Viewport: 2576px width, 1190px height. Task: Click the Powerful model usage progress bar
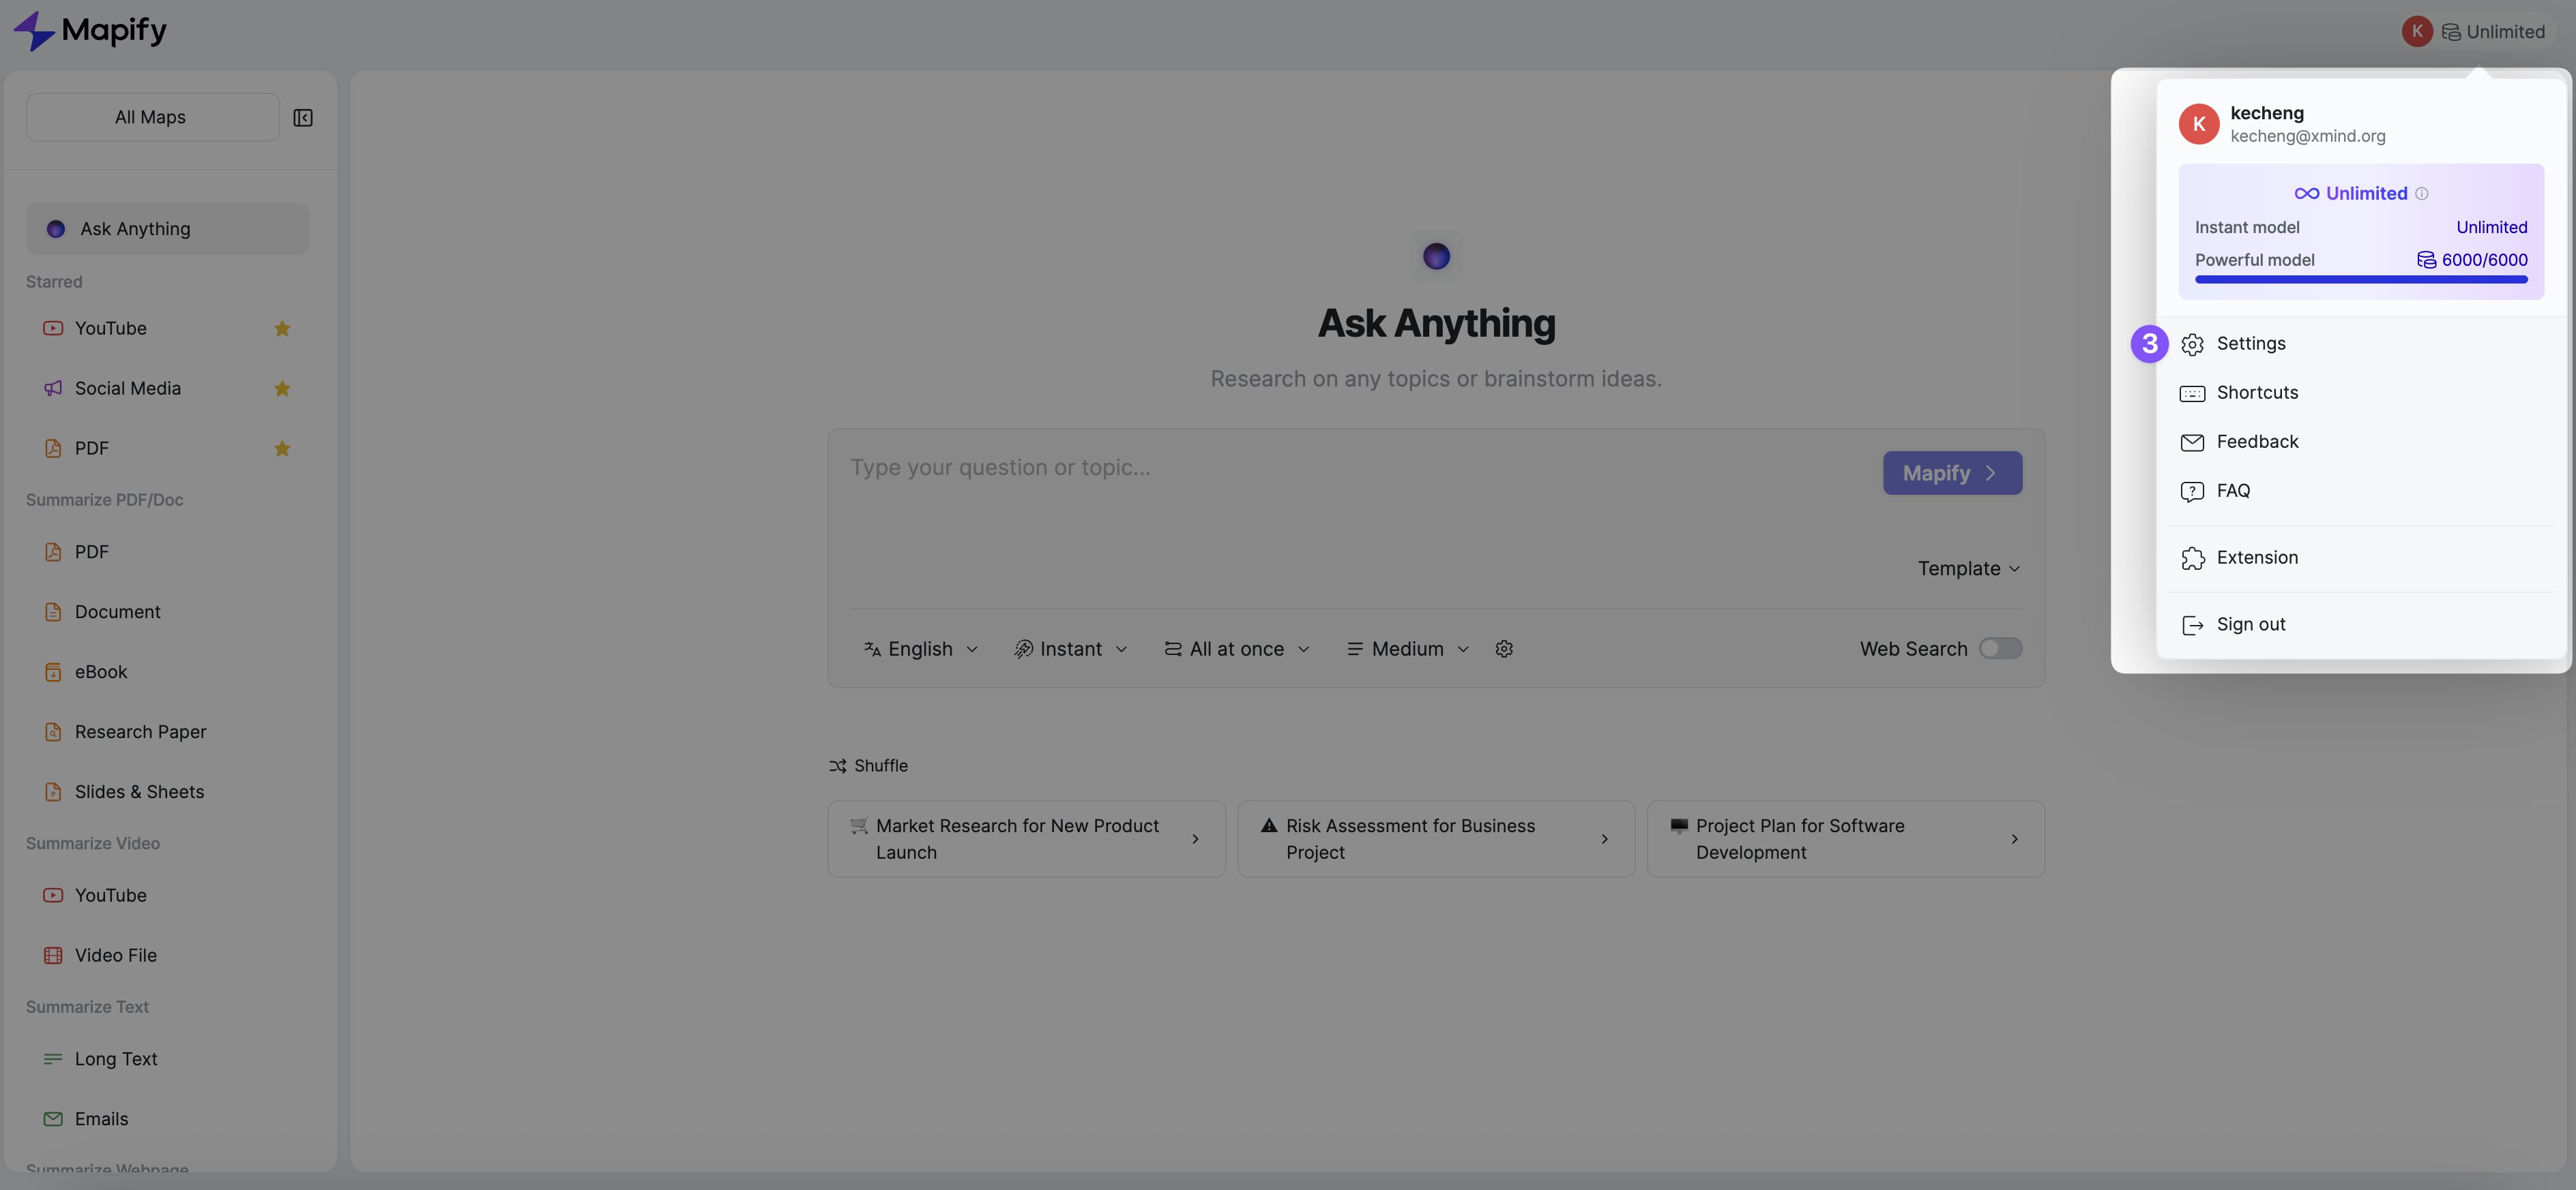click(x=2361, y=279)
